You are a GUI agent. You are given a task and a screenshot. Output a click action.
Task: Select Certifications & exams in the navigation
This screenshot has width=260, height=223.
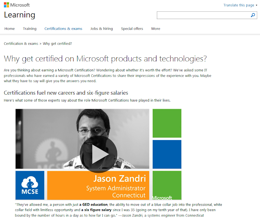tap(63, 29)
